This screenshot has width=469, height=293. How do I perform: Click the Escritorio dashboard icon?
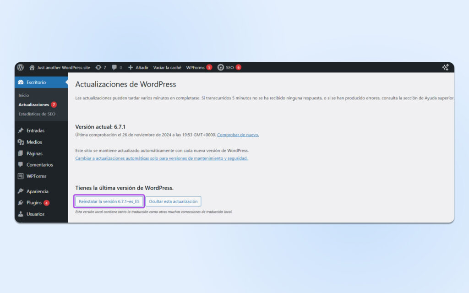[21, 82]
